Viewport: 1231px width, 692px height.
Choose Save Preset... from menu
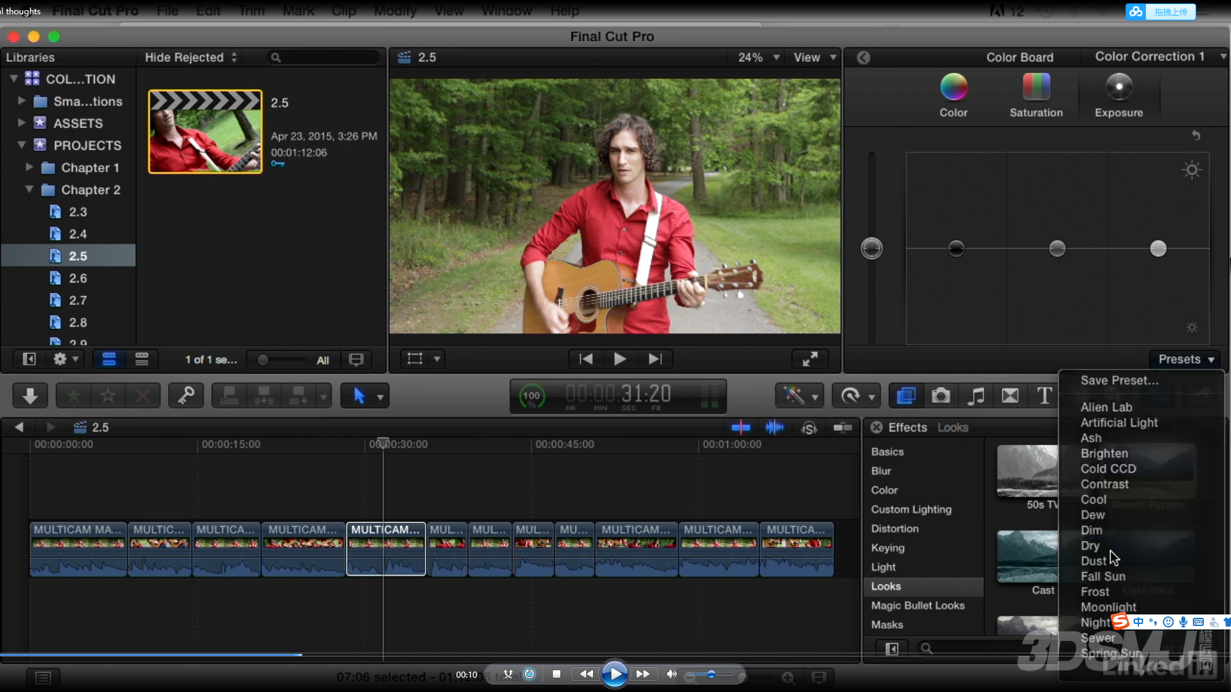[1119, 380]
